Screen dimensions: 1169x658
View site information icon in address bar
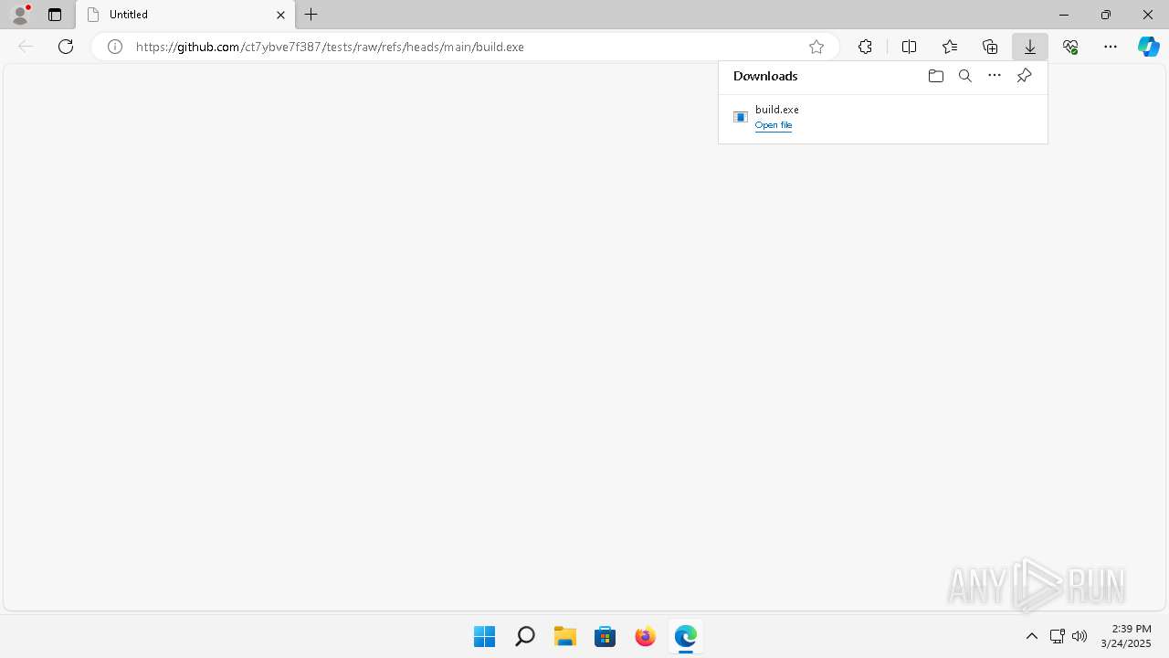[115, 47]
